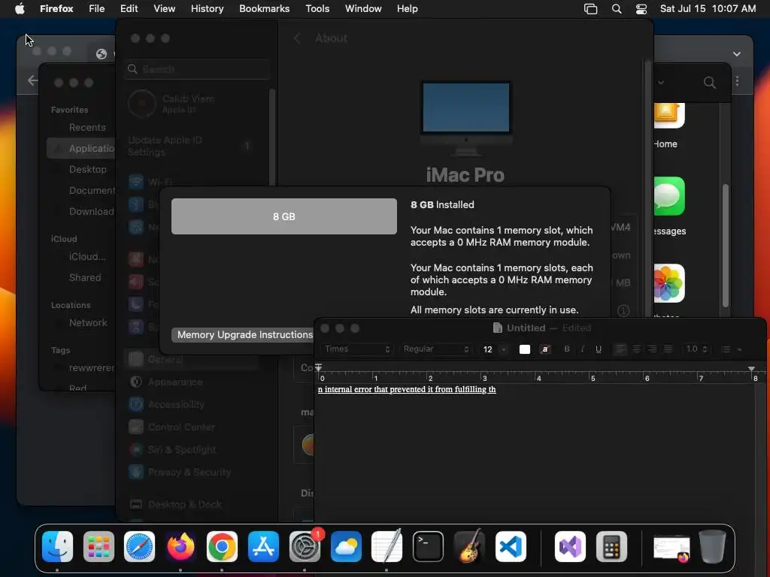Open the Bookmarks menu
Image resolution: width=770 pixels, height=577 pixels.
(x=264, y=9)
